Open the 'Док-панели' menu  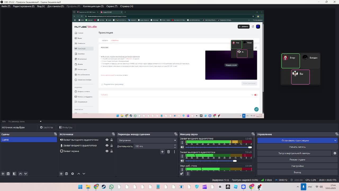click(56, 6)
